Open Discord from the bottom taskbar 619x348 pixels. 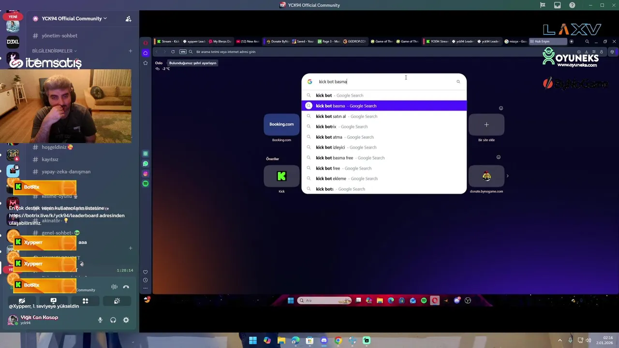click(x=324, y=341)
